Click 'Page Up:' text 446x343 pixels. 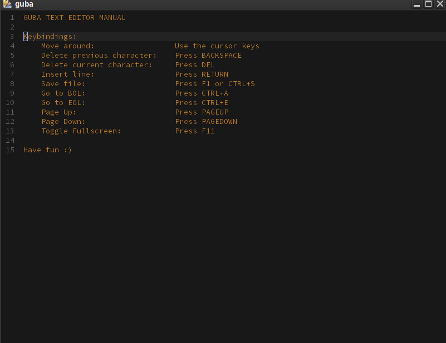pos(59,112)
